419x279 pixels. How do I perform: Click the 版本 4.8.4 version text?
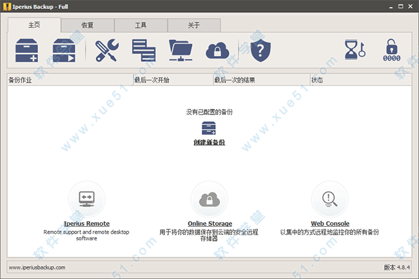(x=397, y=267)
